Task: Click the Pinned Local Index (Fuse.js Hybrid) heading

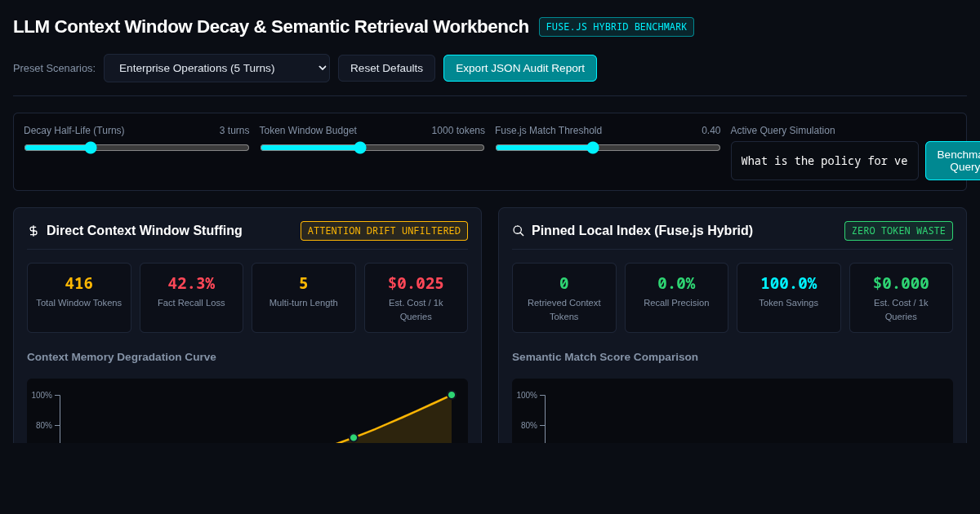Action: point(642,231)
